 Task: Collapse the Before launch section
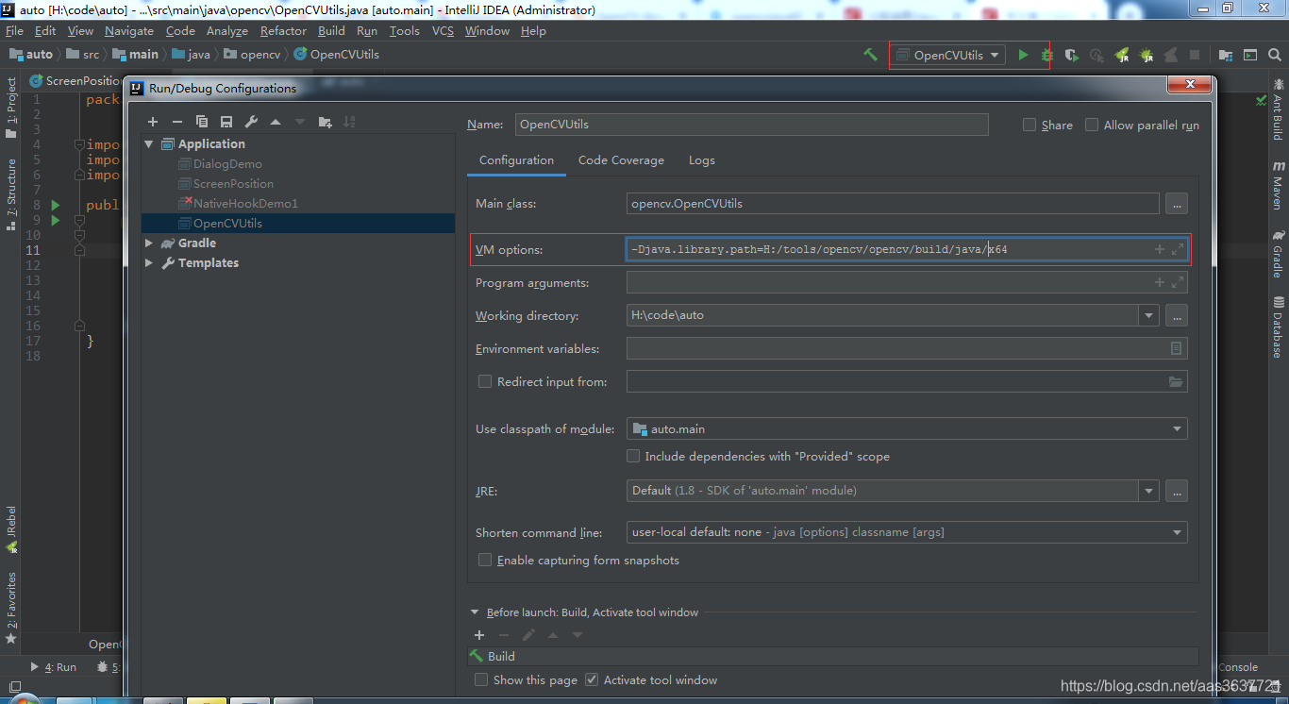475,612
